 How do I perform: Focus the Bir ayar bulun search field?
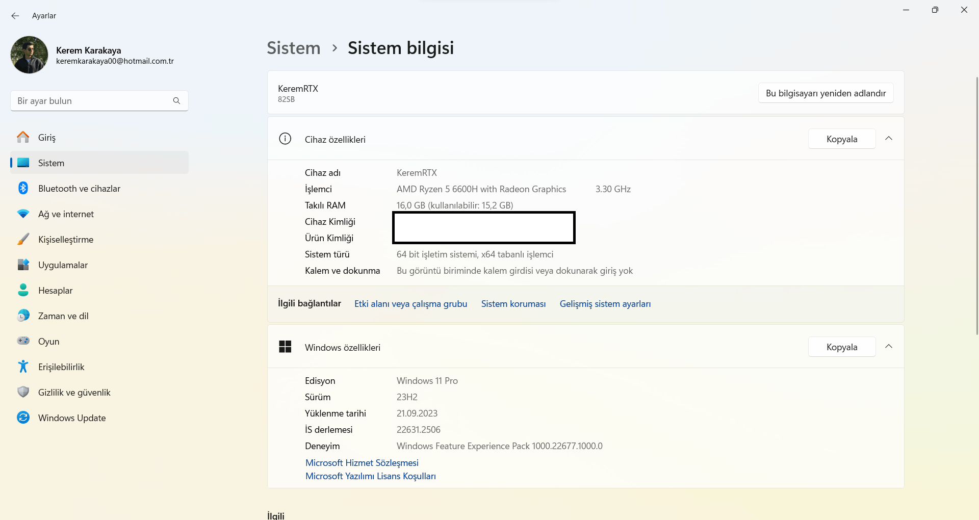coord(99,101)
